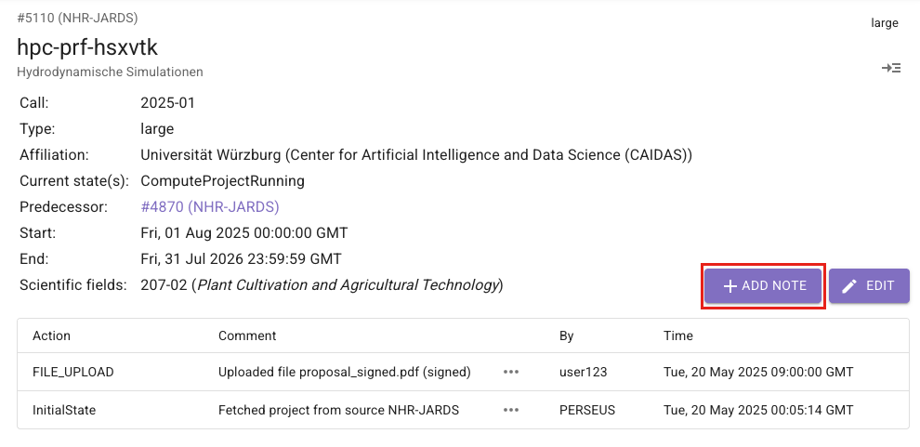Open predecessor project #4870 (NHR-JARDS) link
The width and height of the screenshot is (920, 447).
coord(210,206)
